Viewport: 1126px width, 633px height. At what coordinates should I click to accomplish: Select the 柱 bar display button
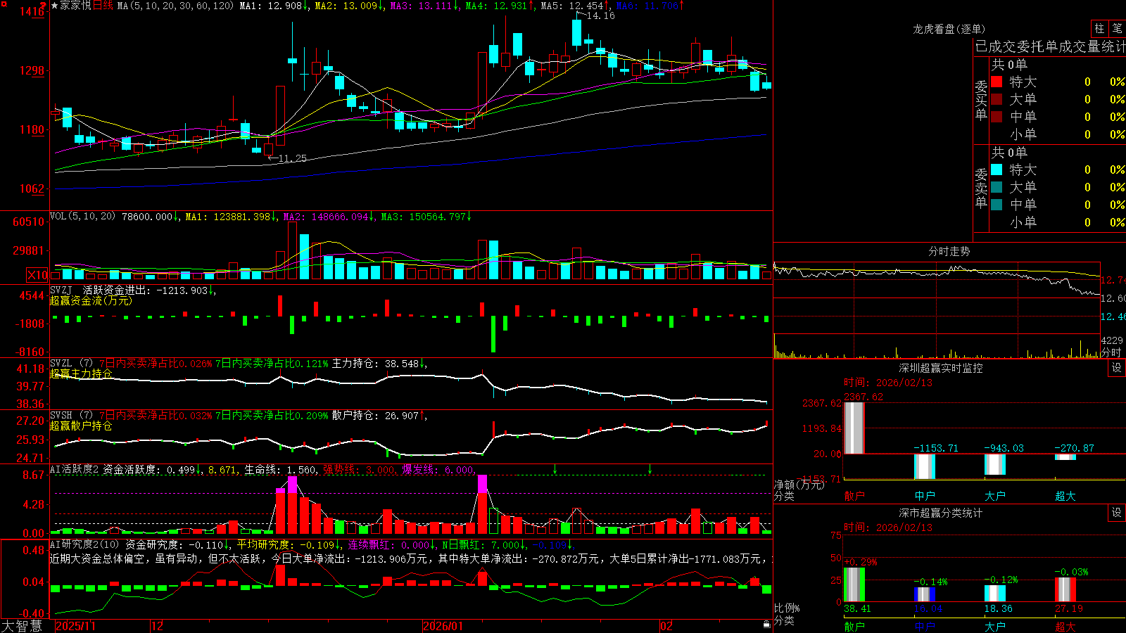[x=1099, y=28]
